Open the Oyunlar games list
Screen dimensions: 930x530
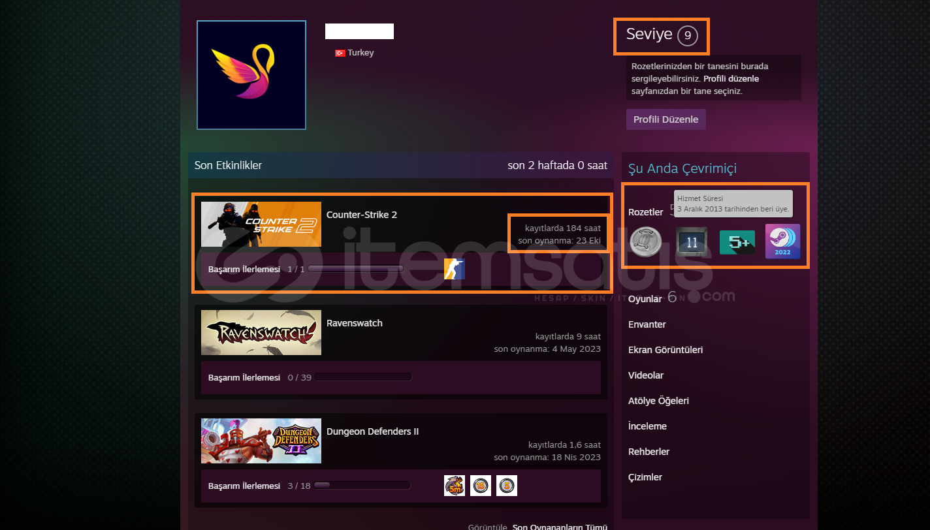645,299
